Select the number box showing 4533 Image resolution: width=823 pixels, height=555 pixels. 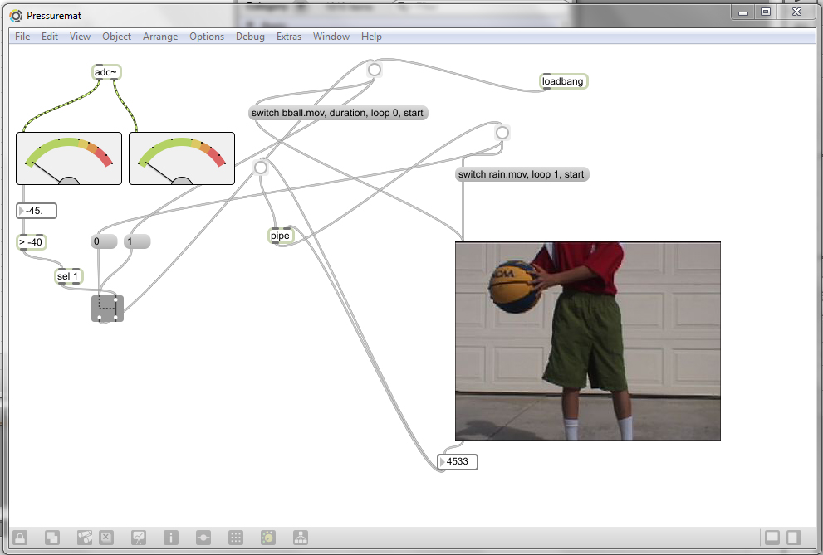pyautogui.click(x=460, y=461)
